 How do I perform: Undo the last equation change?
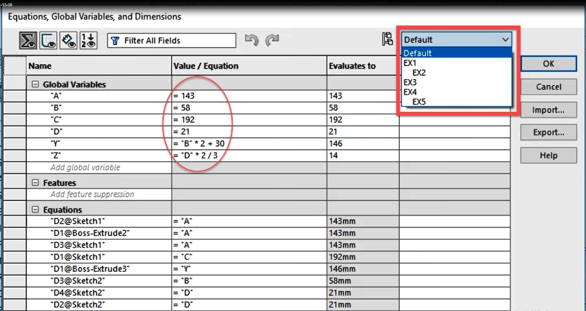252,40
